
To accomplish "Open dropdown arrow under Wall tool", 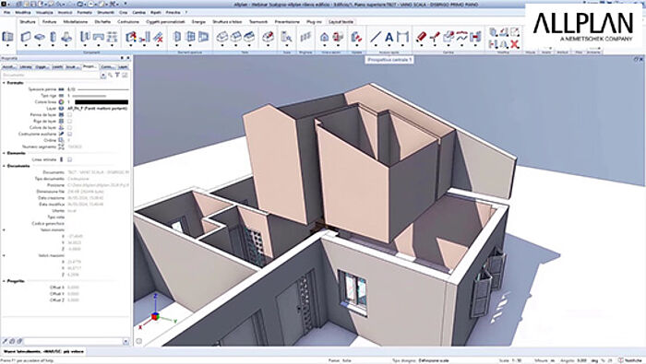I will click(x=26, y=45).
